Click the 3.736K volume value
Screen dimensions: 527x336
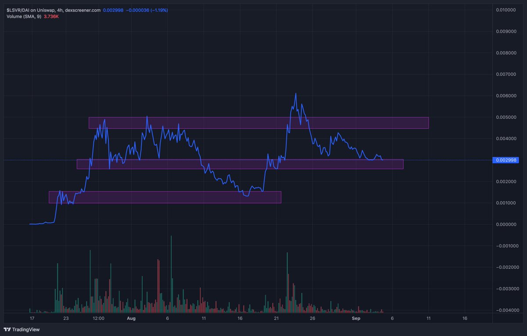[52, 17]
